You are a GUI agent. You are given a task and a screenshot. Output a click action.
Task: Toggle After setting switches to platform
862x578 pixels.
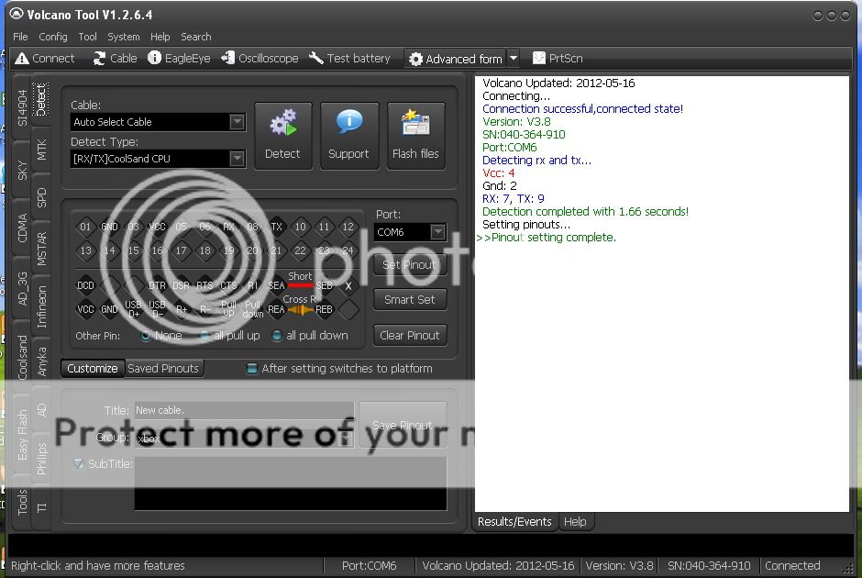tap(252, 369)
